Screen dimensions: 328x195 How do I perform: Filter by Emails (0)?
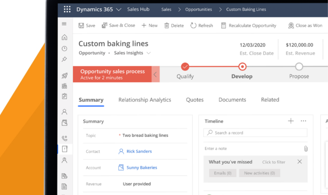coord(223,173)
